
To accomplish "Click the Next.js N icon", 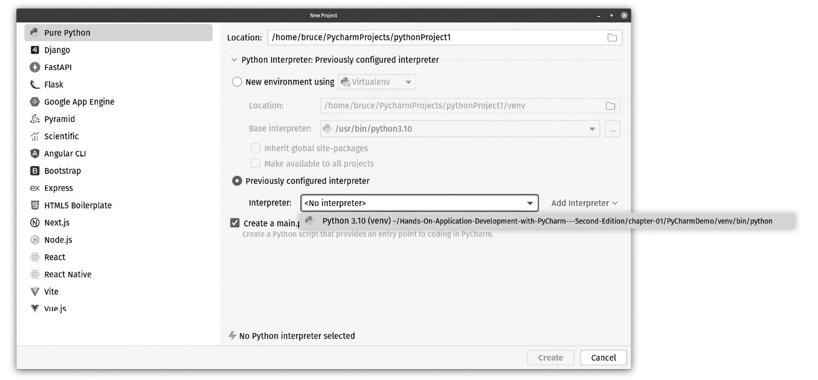I will click(x=34, y=222).
